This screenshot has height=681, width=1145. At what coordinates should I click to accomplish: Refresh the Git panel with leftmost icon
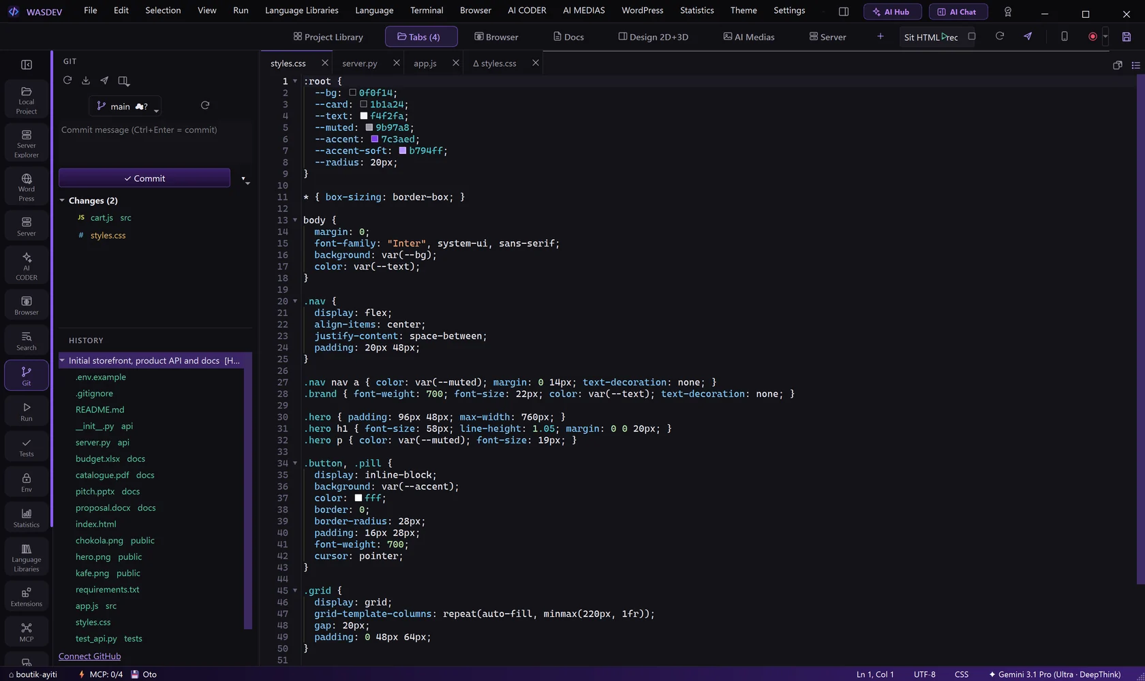click(67, 80)
